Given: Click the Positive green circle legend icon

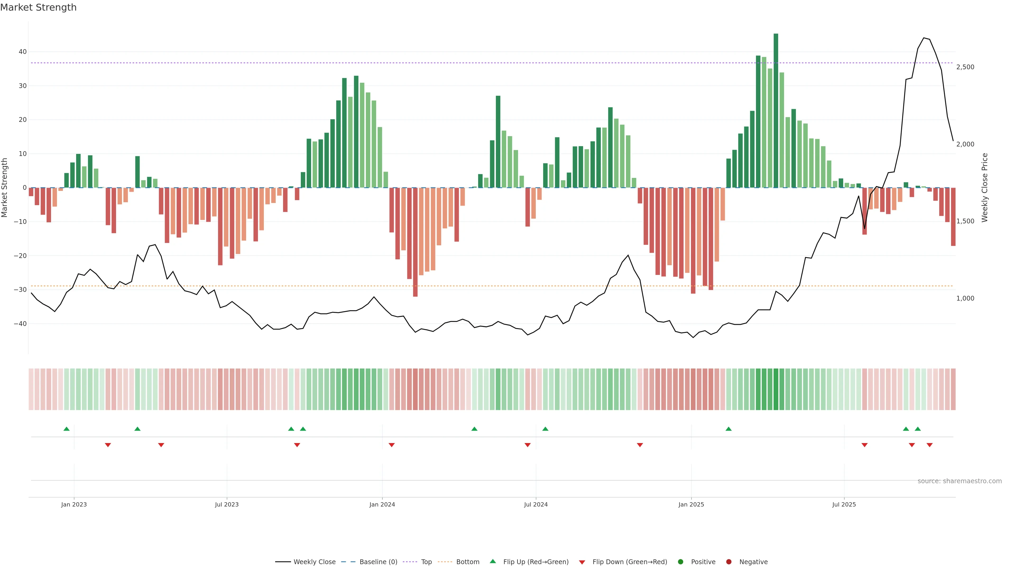Looking at the screenshot, I should (680, 562).
